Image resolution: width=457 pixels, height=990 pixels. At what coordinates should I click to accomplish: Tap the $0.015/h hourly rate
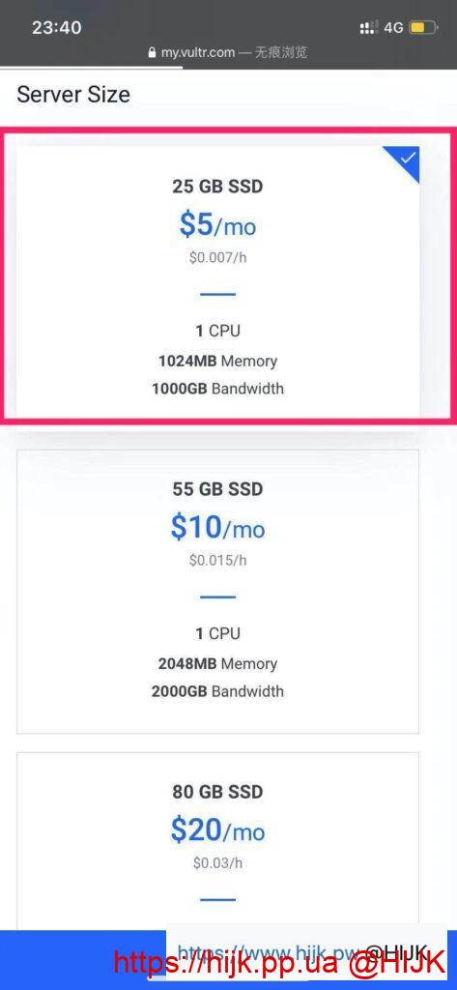(217, 560)
